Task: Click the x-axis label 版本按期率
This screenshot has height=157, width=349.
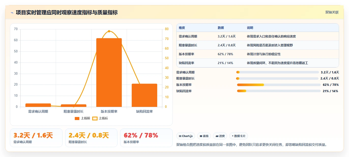Action: (x=109, y=111)
